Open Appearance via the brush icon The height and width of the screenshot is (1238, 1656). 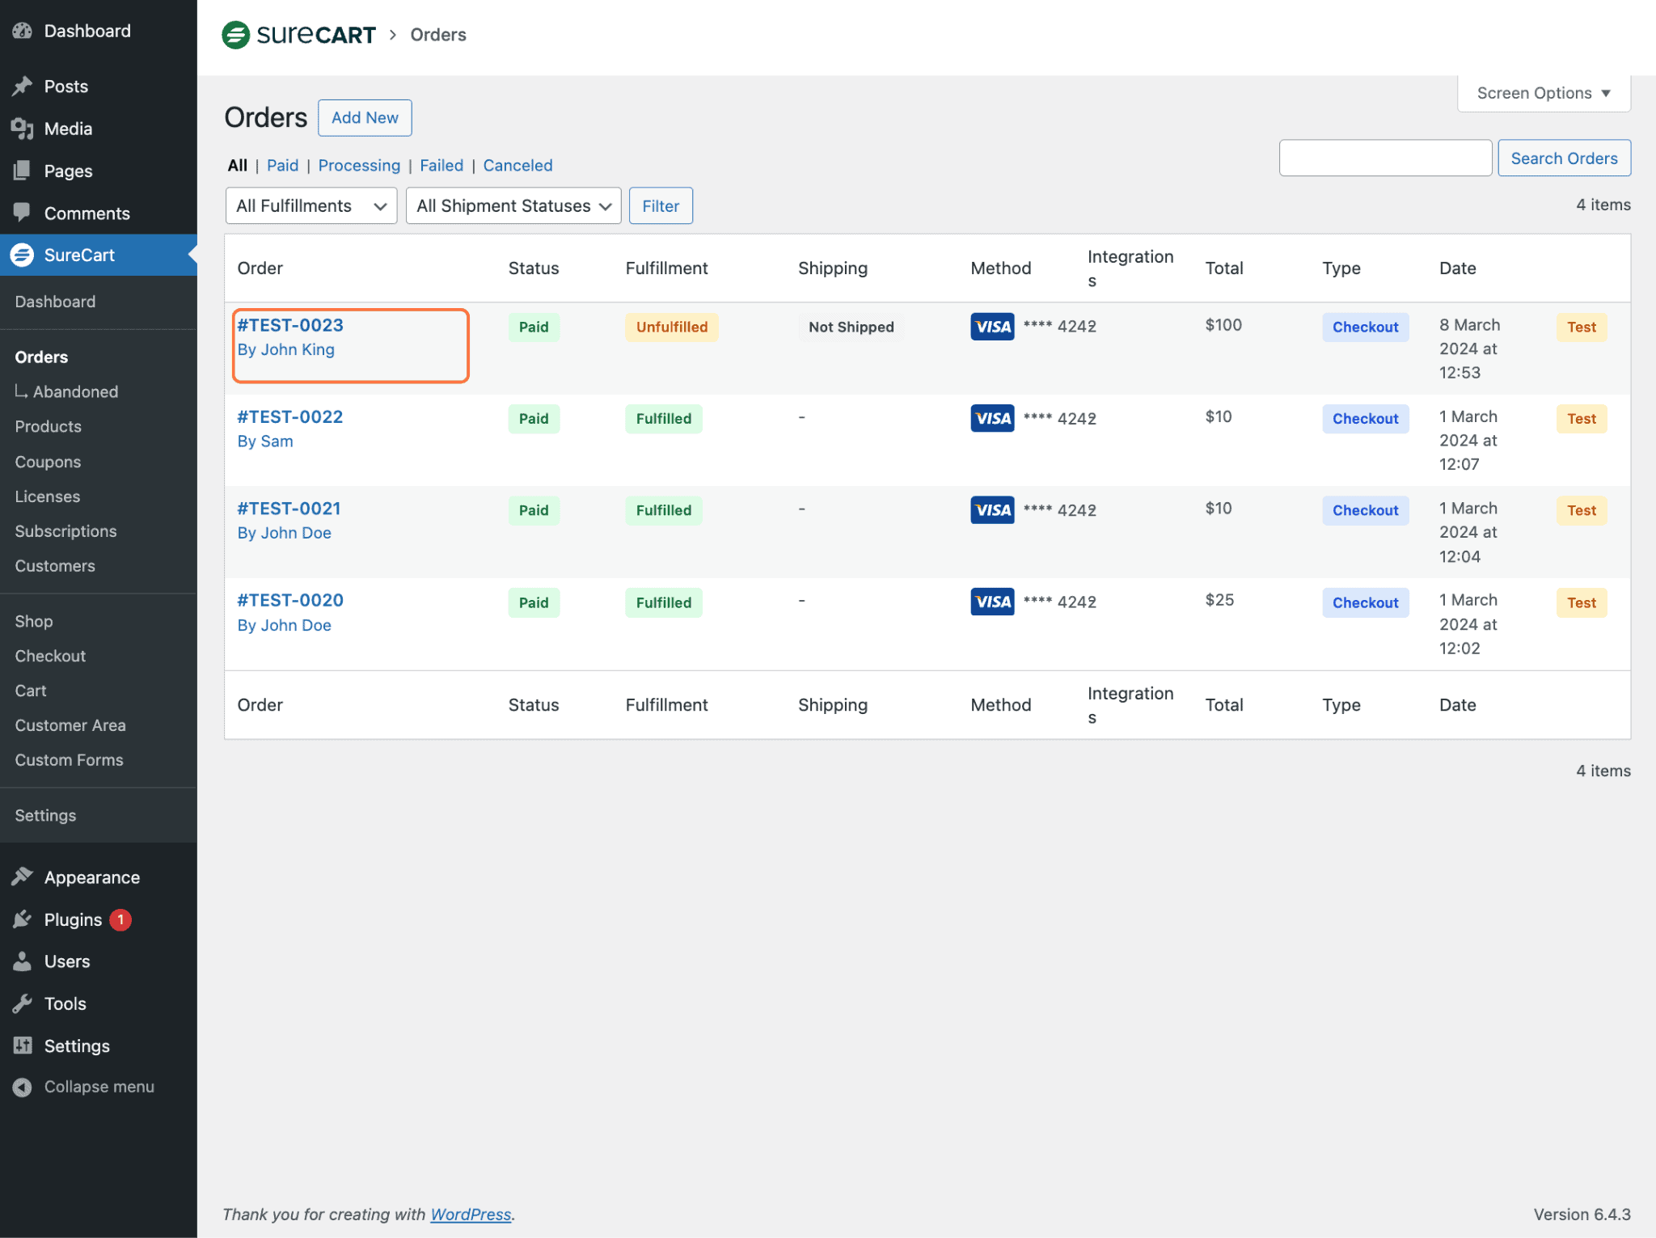[22, 877]
